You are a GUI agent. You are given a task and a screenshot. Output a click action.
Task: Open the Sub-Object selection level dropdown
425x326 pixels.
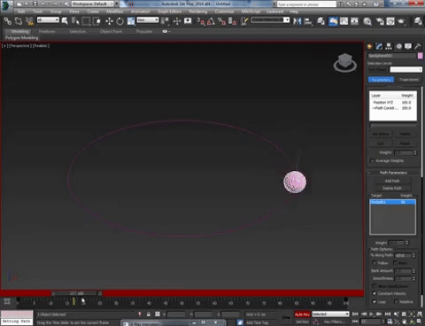[x=406, y=70]
